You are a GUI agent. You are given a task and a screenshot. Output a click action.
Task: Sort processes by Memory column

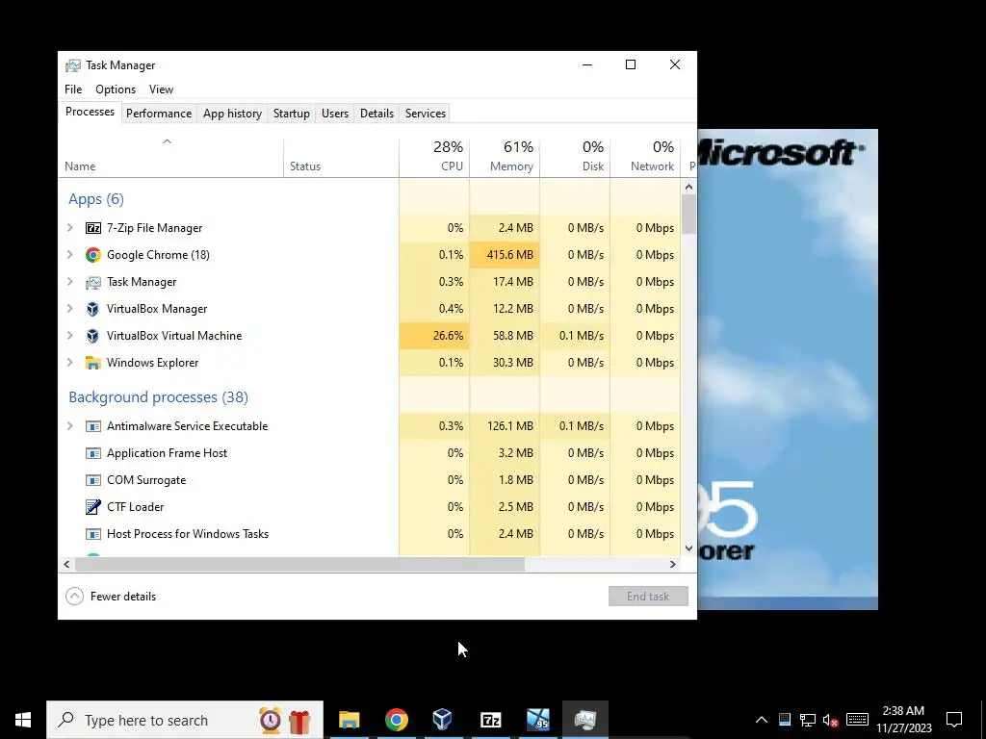(505, 155)
